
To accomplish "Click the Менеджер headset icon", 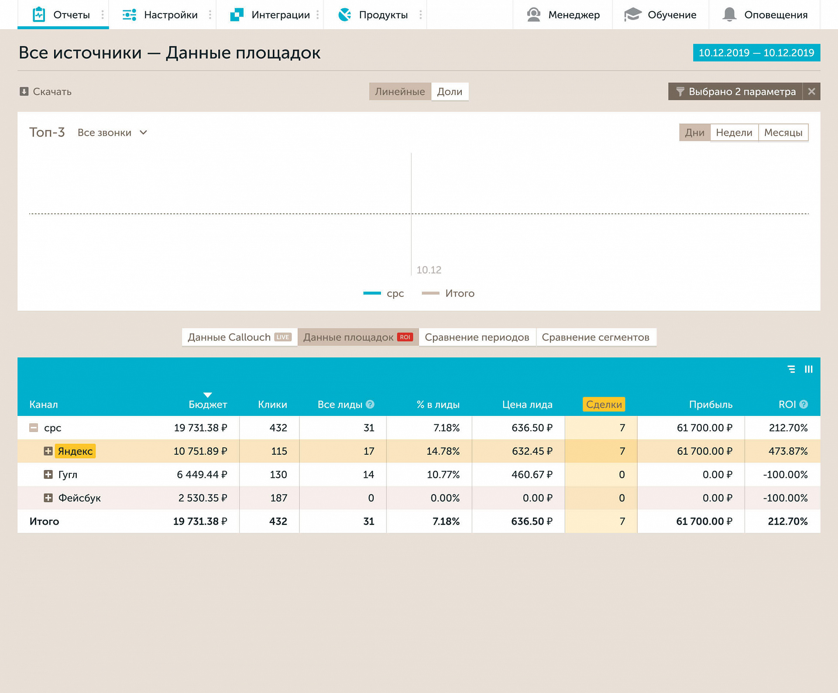I will pos(533,14).
